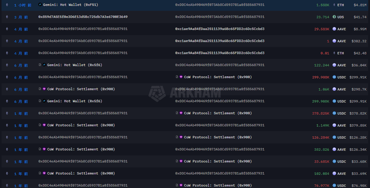This screenshot has width=370, height=188.
Task: Click the Gemini logo in the 122.244 AAVE row
Action: [x=44, y=65]
